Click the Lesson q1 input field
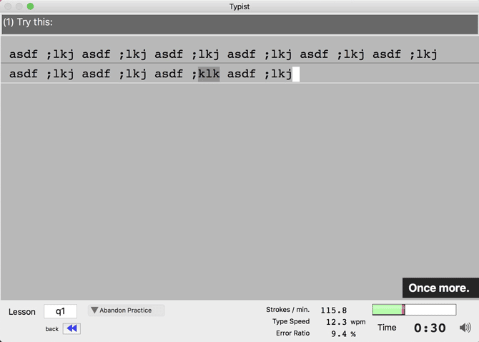The image size is (479, 342). tap(60, 311)
